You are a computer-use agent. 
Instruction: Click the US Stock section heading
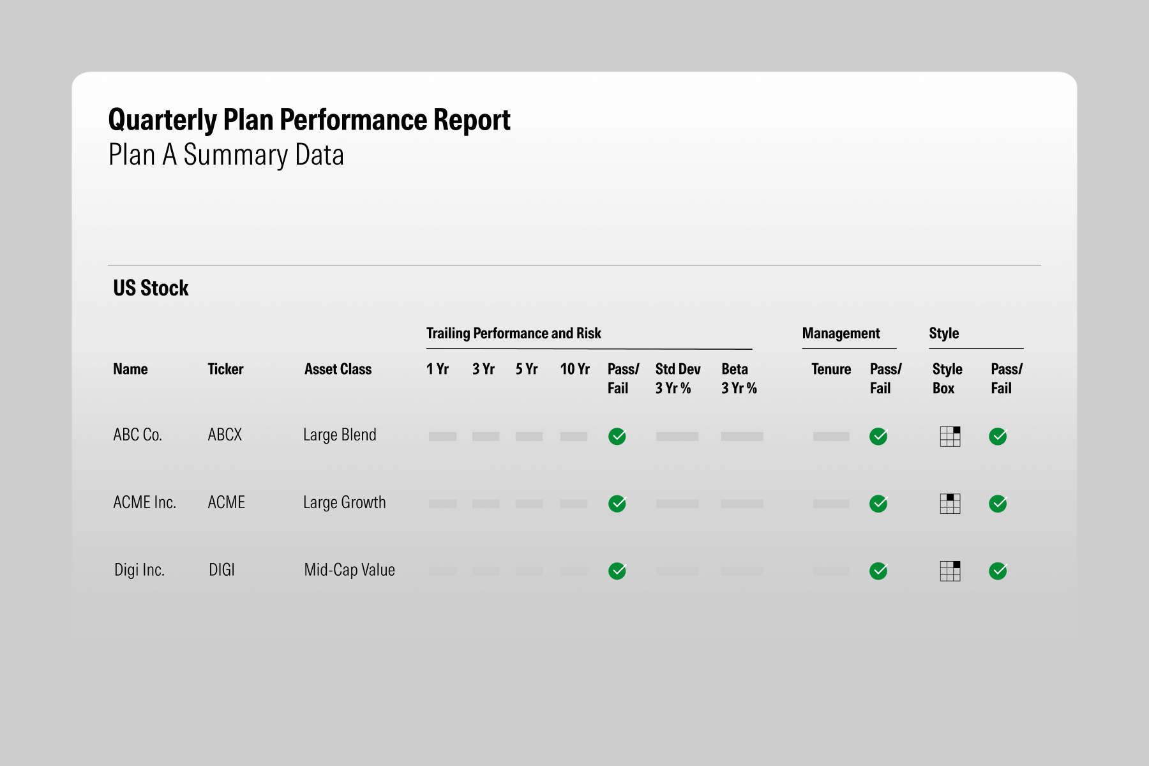[x=151, y=288]
